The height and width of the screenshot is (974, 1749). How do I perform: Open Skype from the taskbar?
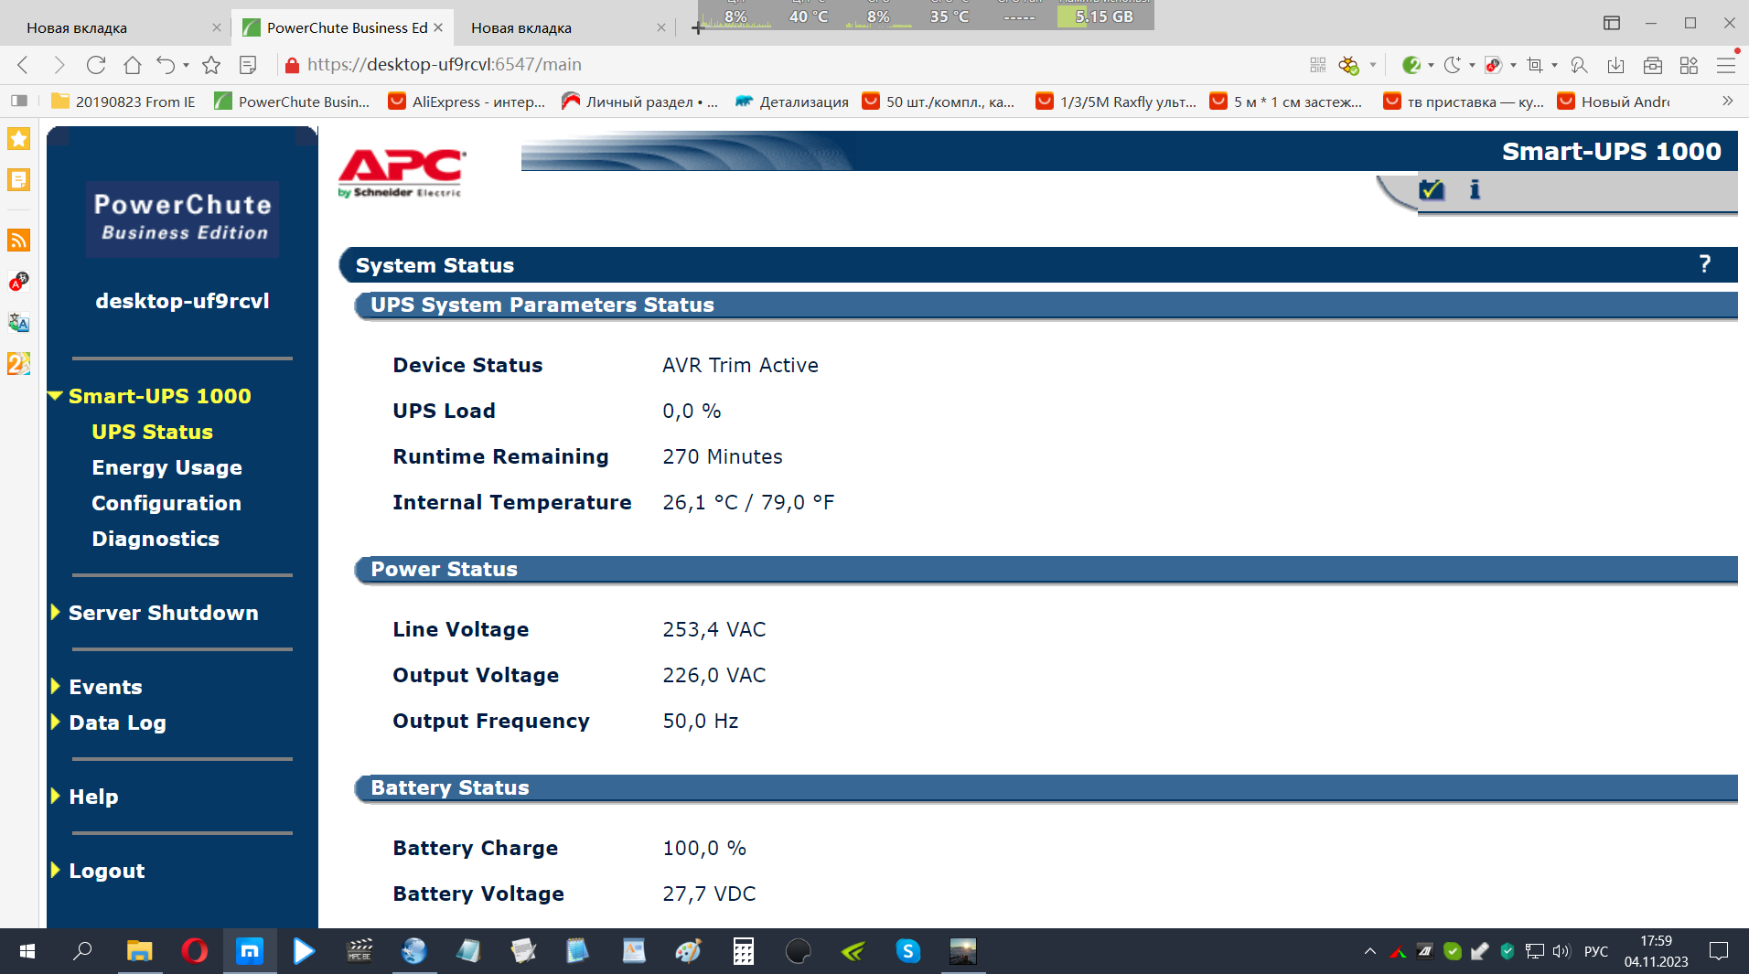click(907, 952)
